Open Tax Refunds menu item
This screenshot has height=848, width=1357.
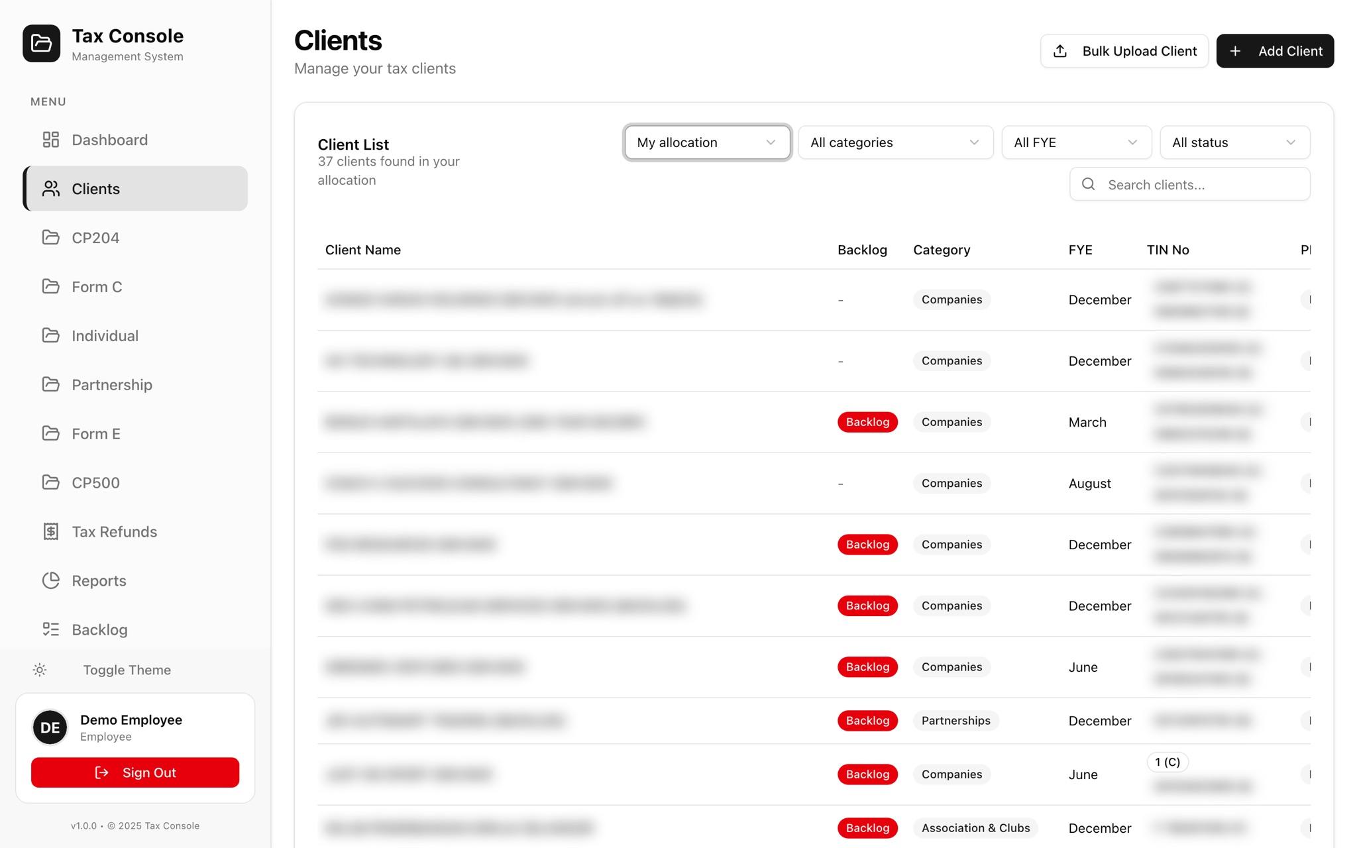point(135,531)
